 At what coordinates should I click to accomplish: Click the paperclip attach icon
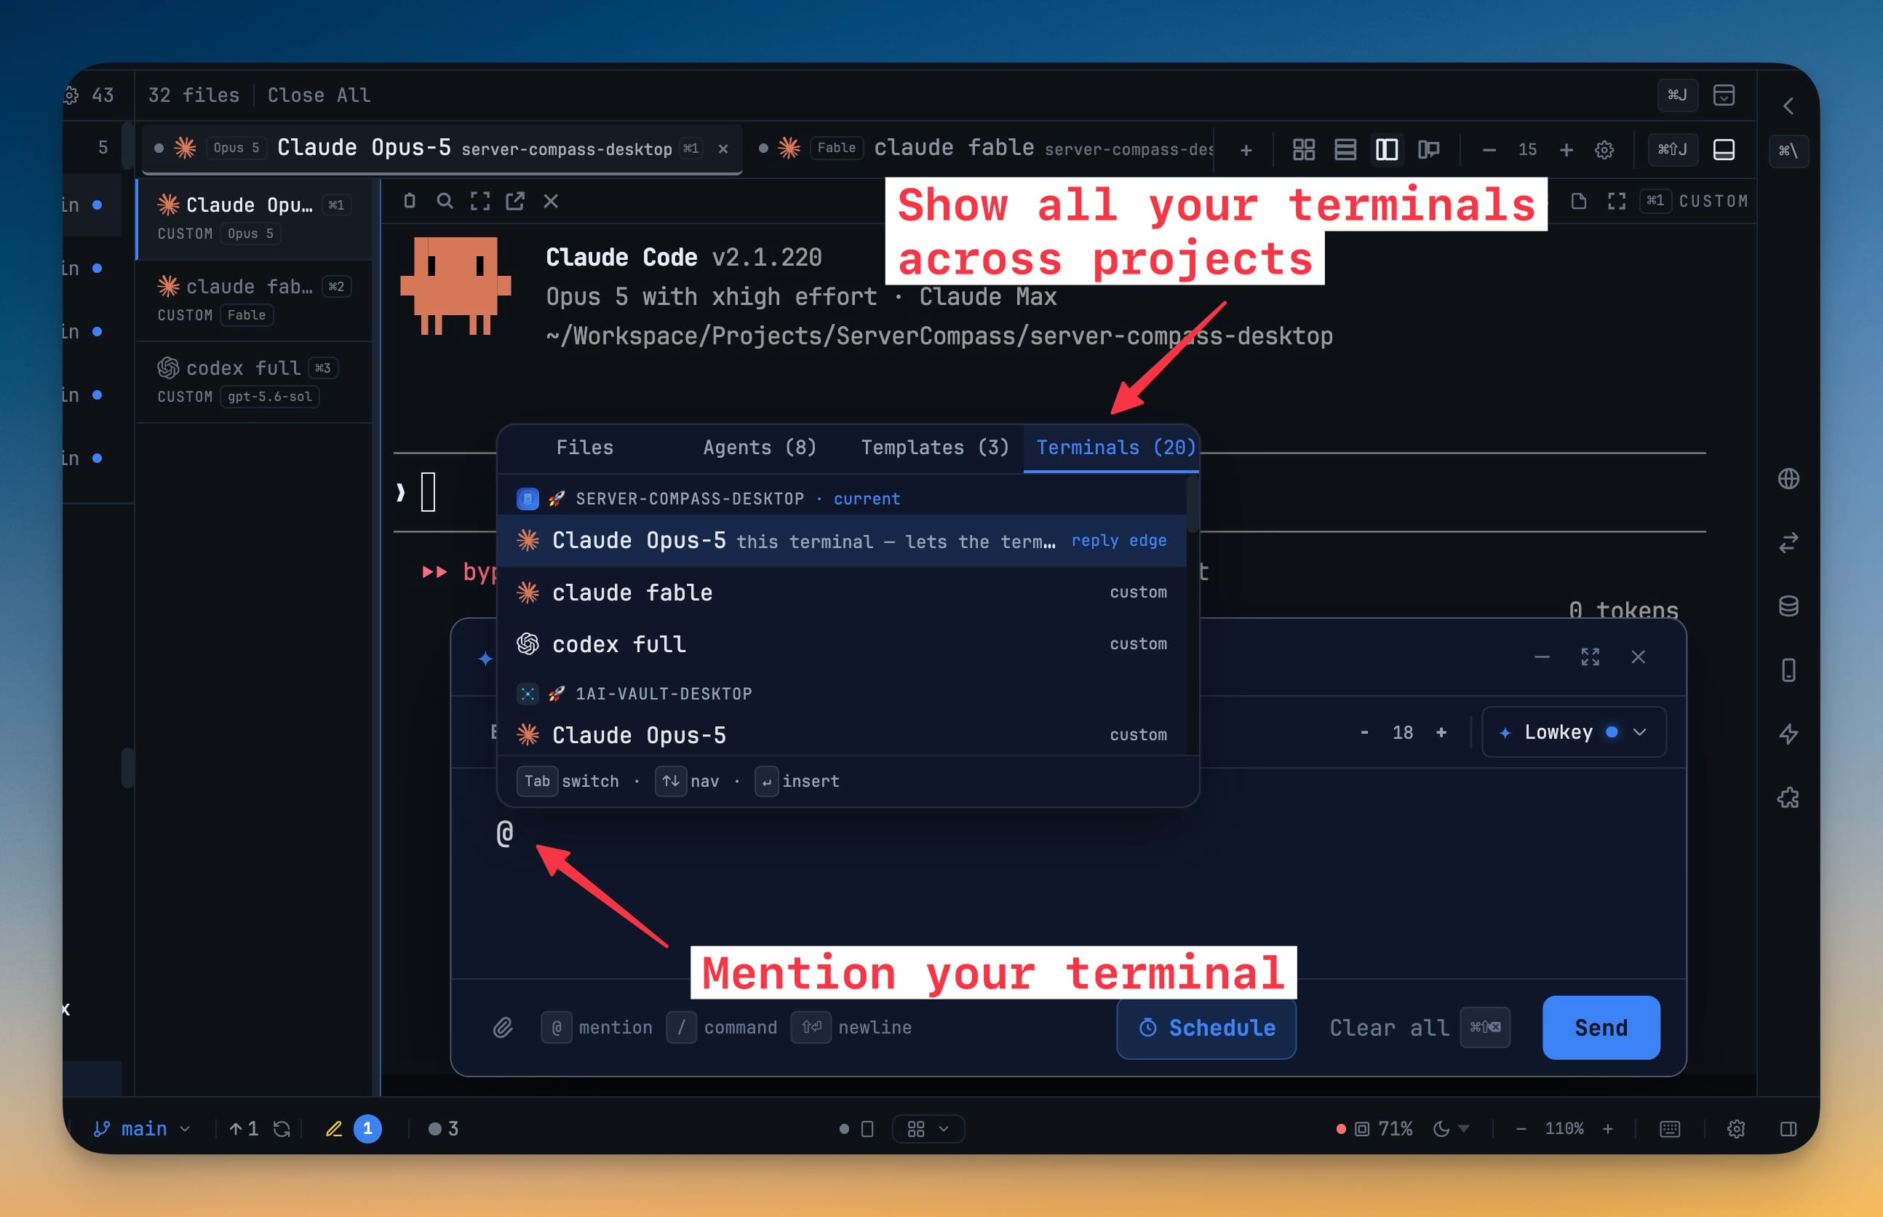(x=503, y=1027)
